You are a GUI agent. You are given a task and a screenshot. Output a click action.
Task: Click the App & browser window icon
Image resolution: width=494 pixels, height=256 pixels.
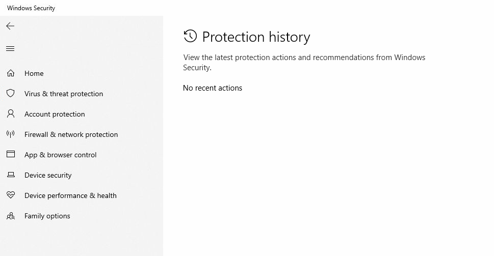(x=10, y=155)
